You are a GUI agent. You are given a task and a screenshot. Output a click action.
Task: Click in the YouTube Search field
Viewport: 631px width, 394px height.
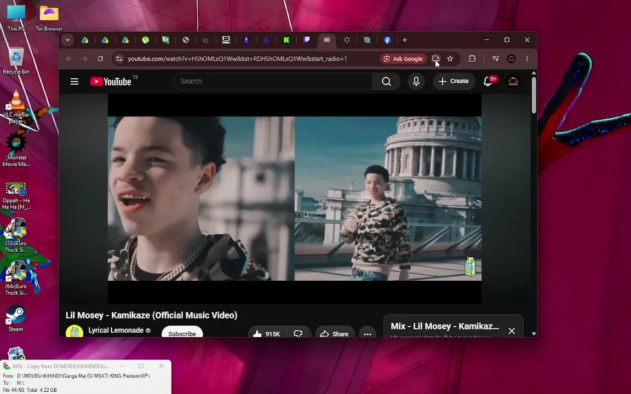(x=273, y=82)
